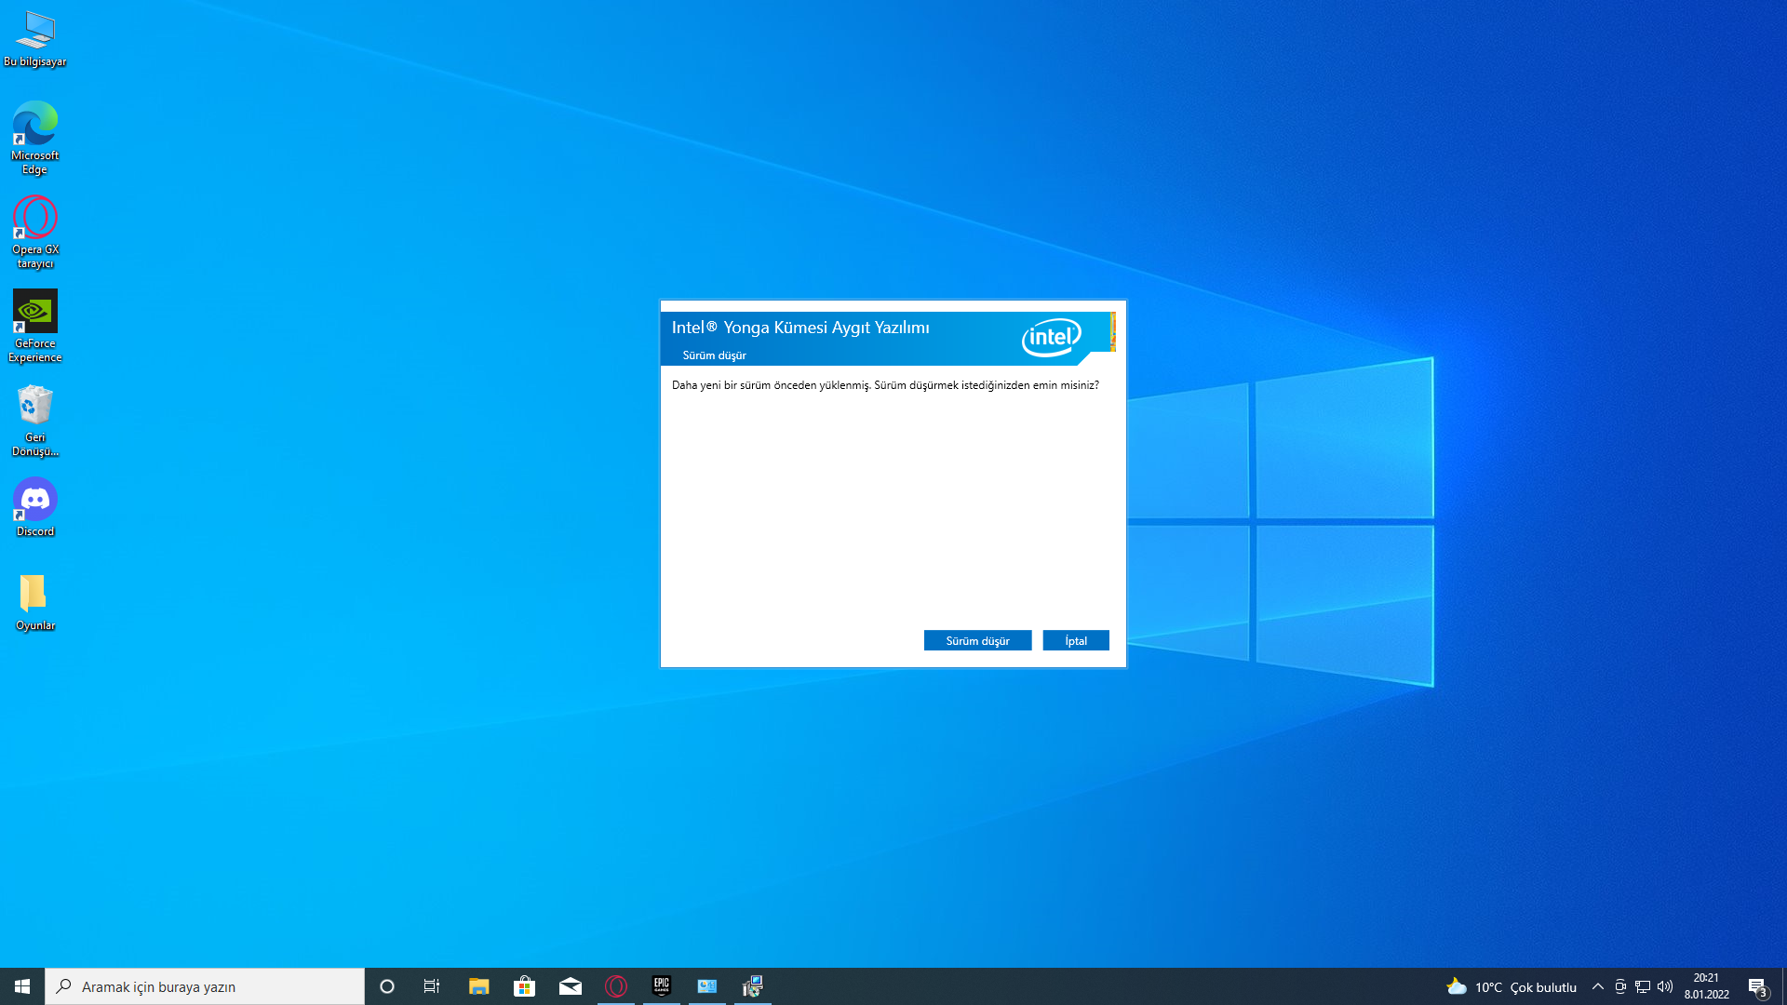
Task: Click the Sürüm düşür button
Action: tap(977, 640)
